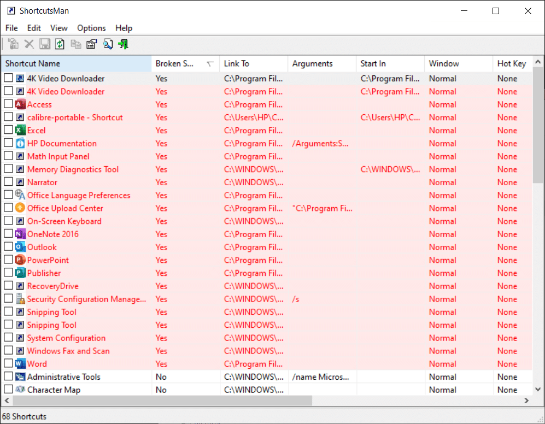The image size is (545, 424).
Task: Open the File menu
Action: [x=11, y=28]
